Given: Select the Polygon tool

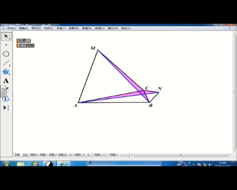Looking at the screenshot, I should 6,72.
